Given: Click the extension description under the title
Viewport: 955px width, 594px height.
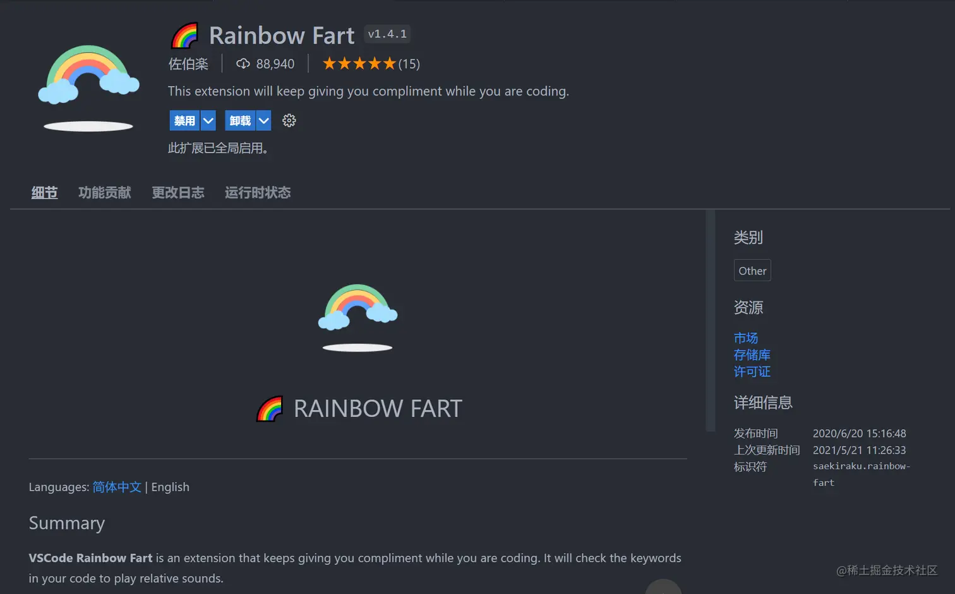Looking at the screenshot, I should click(x=369, y=91).
